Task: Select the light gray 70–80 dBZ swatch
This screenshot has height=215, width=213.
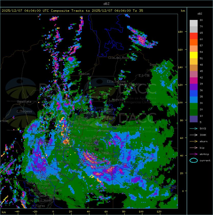Action: coord(194,23)
